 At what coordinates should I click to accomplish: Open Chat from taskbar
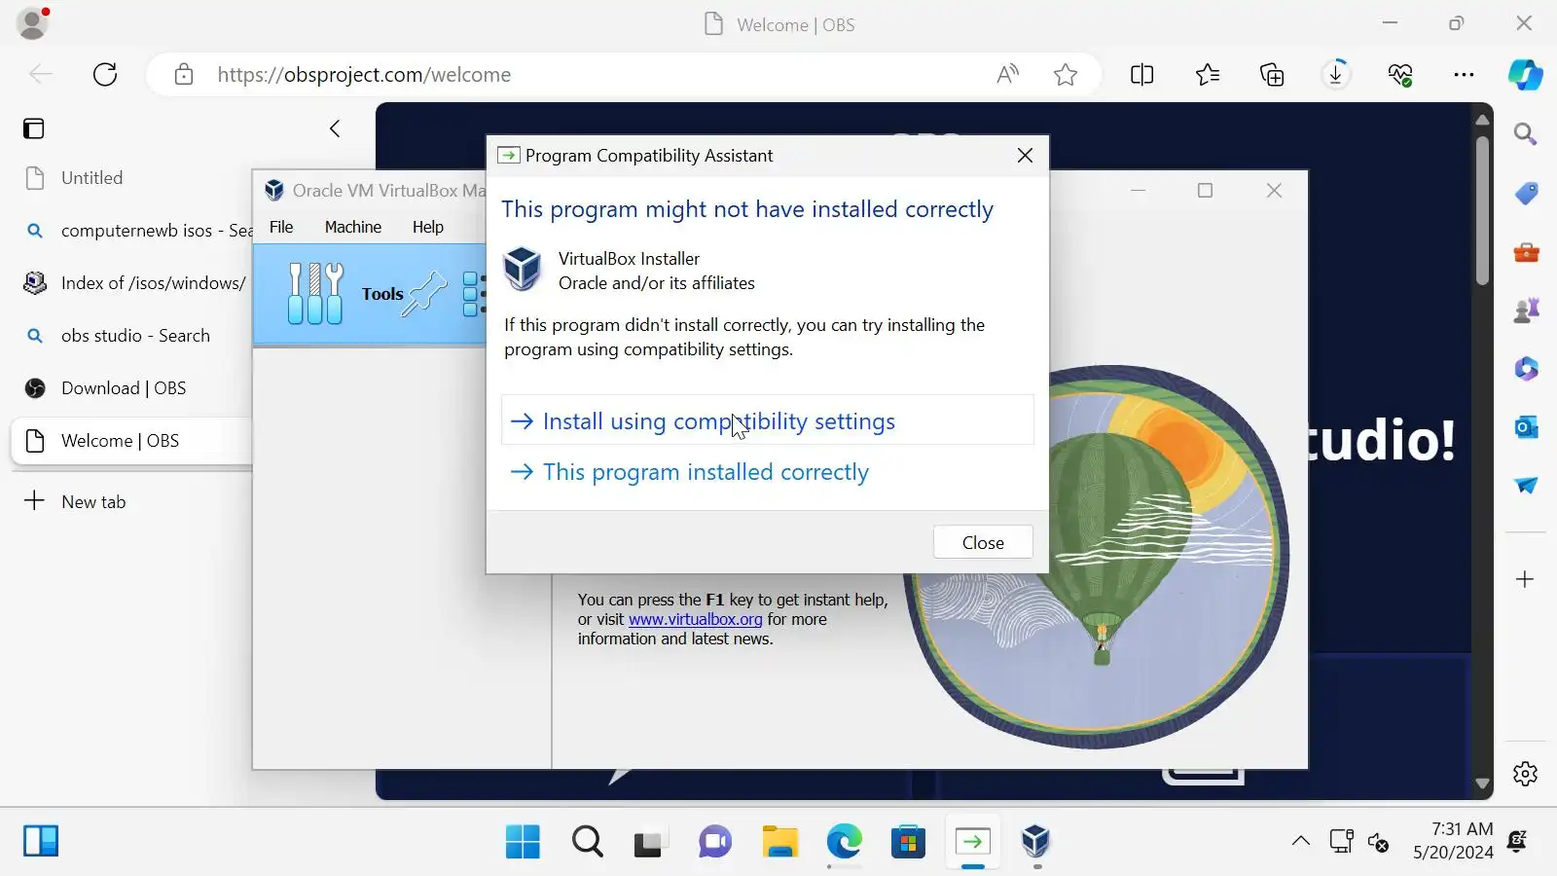coord(715,841)
